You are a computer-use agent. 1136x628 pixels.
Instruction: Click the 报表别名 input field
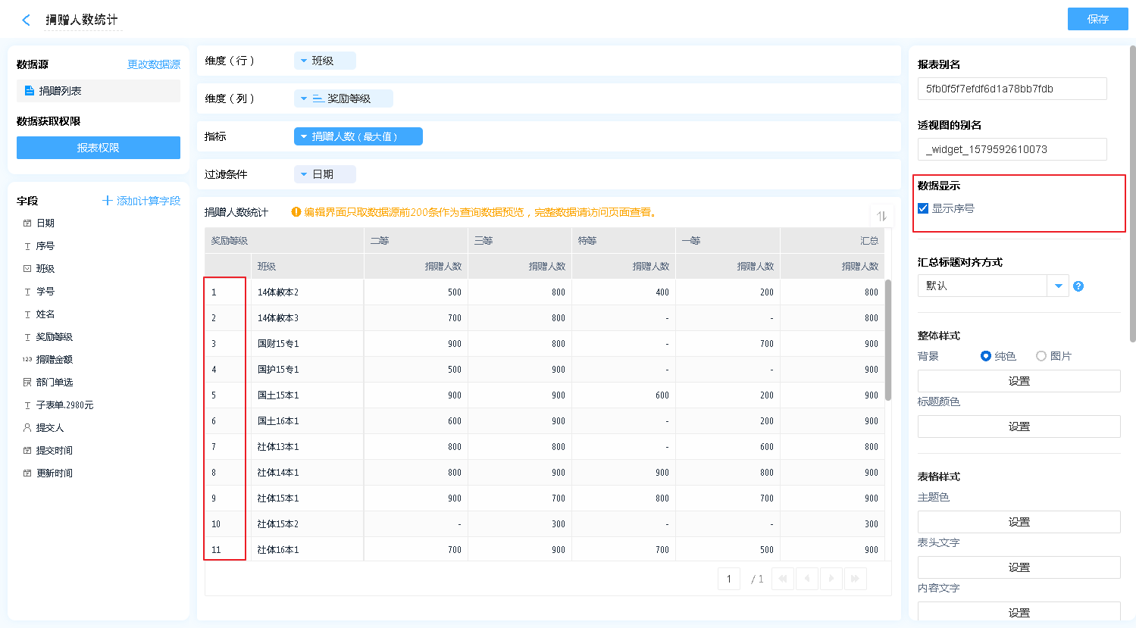pyautogui.click(x=1012, y=89)
